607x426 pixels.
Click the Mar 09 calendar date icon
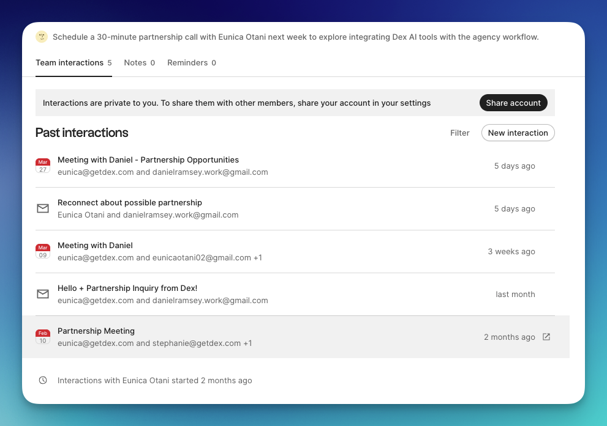click(x=43, y=251)
